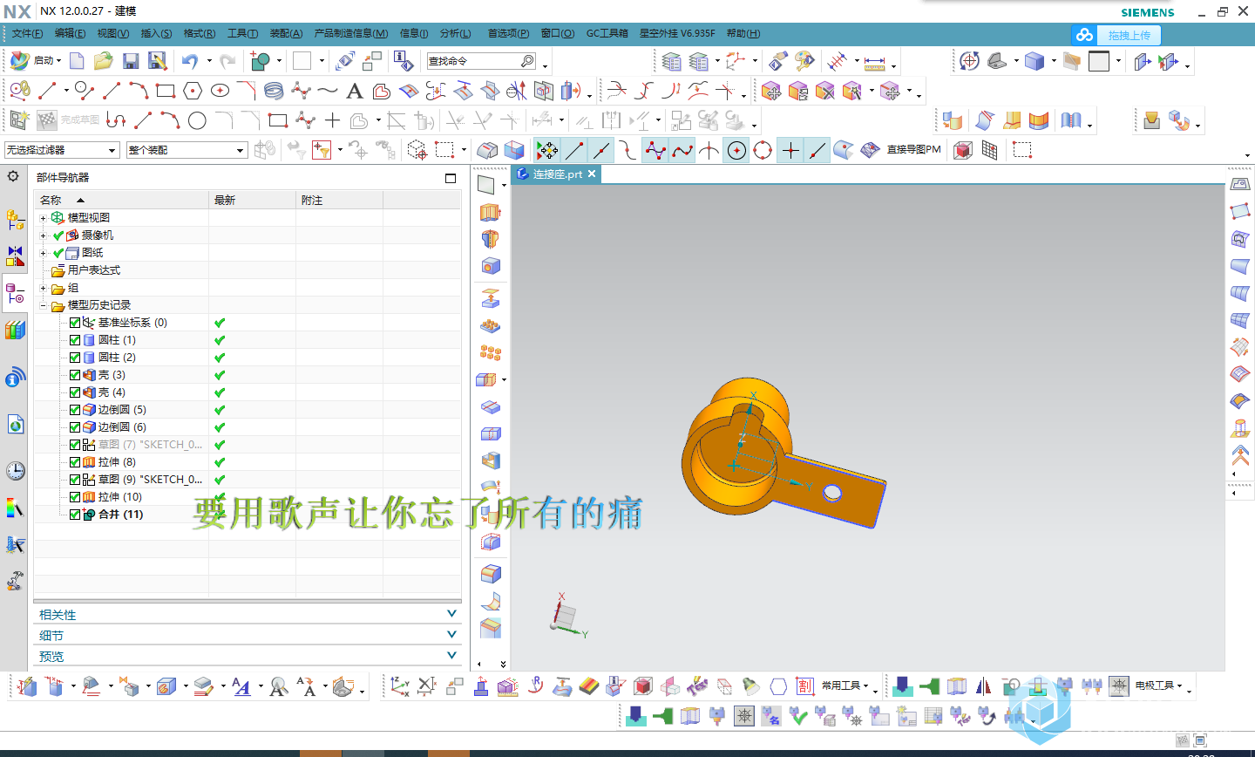
Task: Expand the 摄像机 tree node
Action: [x=43, y=235]
